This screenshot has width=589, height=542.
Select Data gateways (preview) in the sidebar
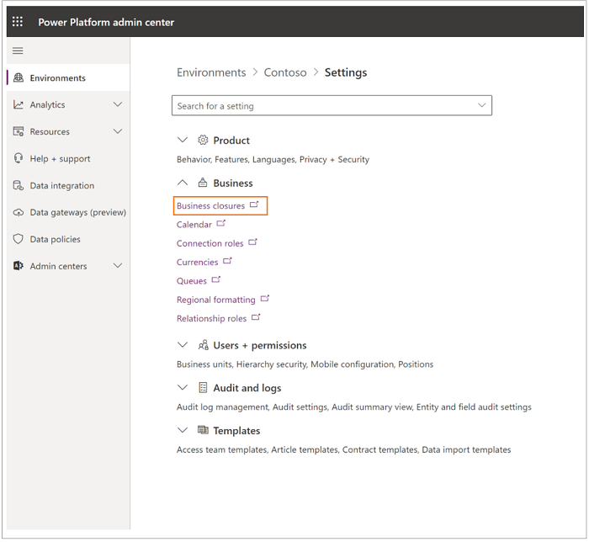[x=68, y=213]
